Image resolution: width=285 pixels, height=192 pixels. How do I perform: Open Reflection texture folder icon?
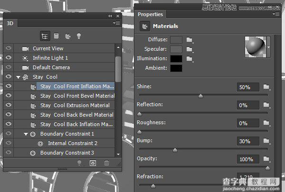[x=266, y=105]
